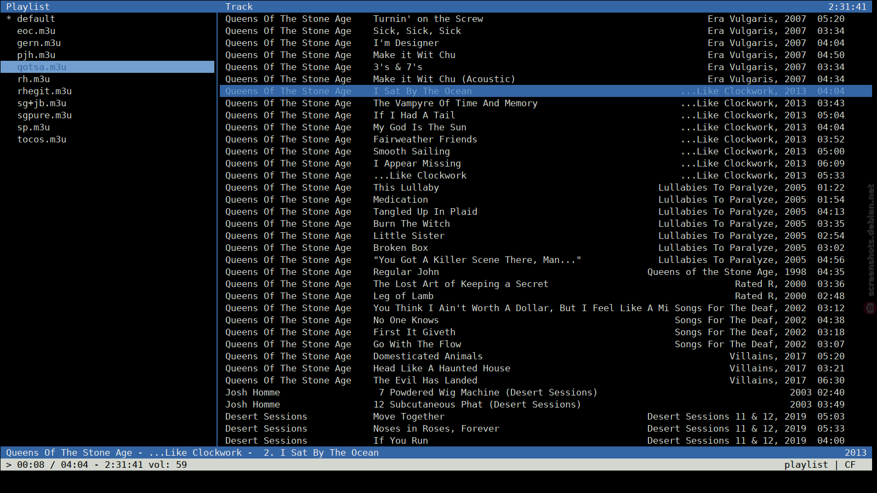
Task: Select track Little Sister
Action: pyautogui.click(x=546, y=236)
